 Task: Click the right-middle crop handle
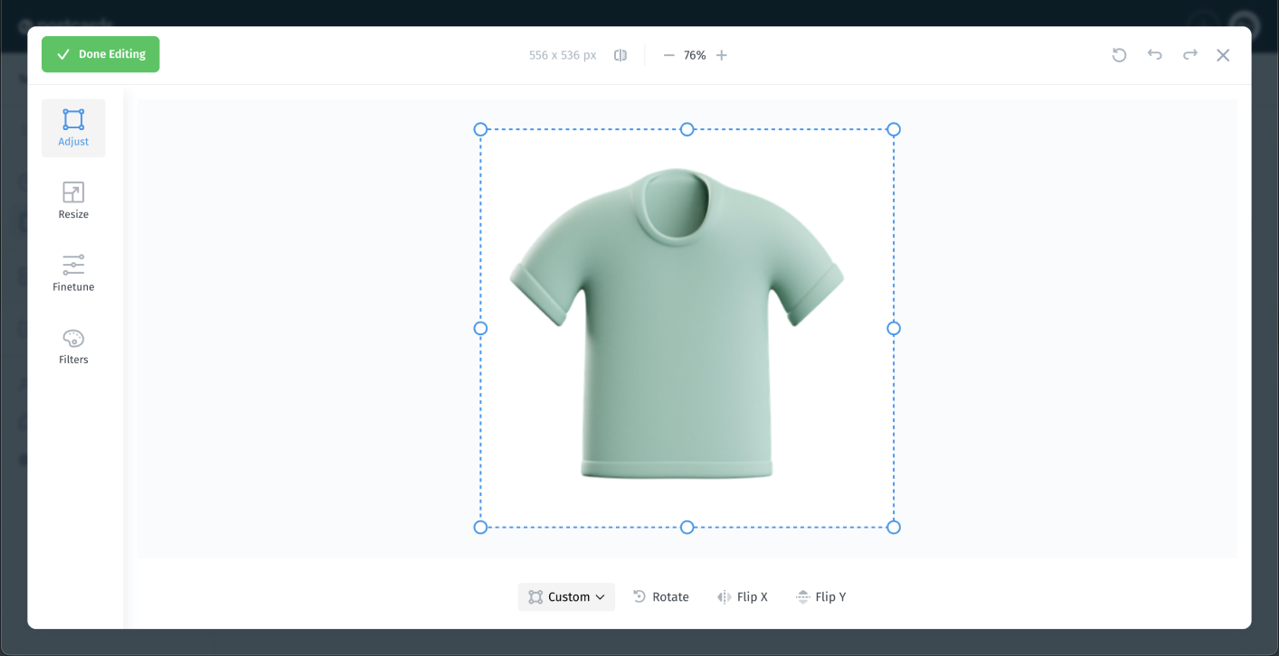894,328
